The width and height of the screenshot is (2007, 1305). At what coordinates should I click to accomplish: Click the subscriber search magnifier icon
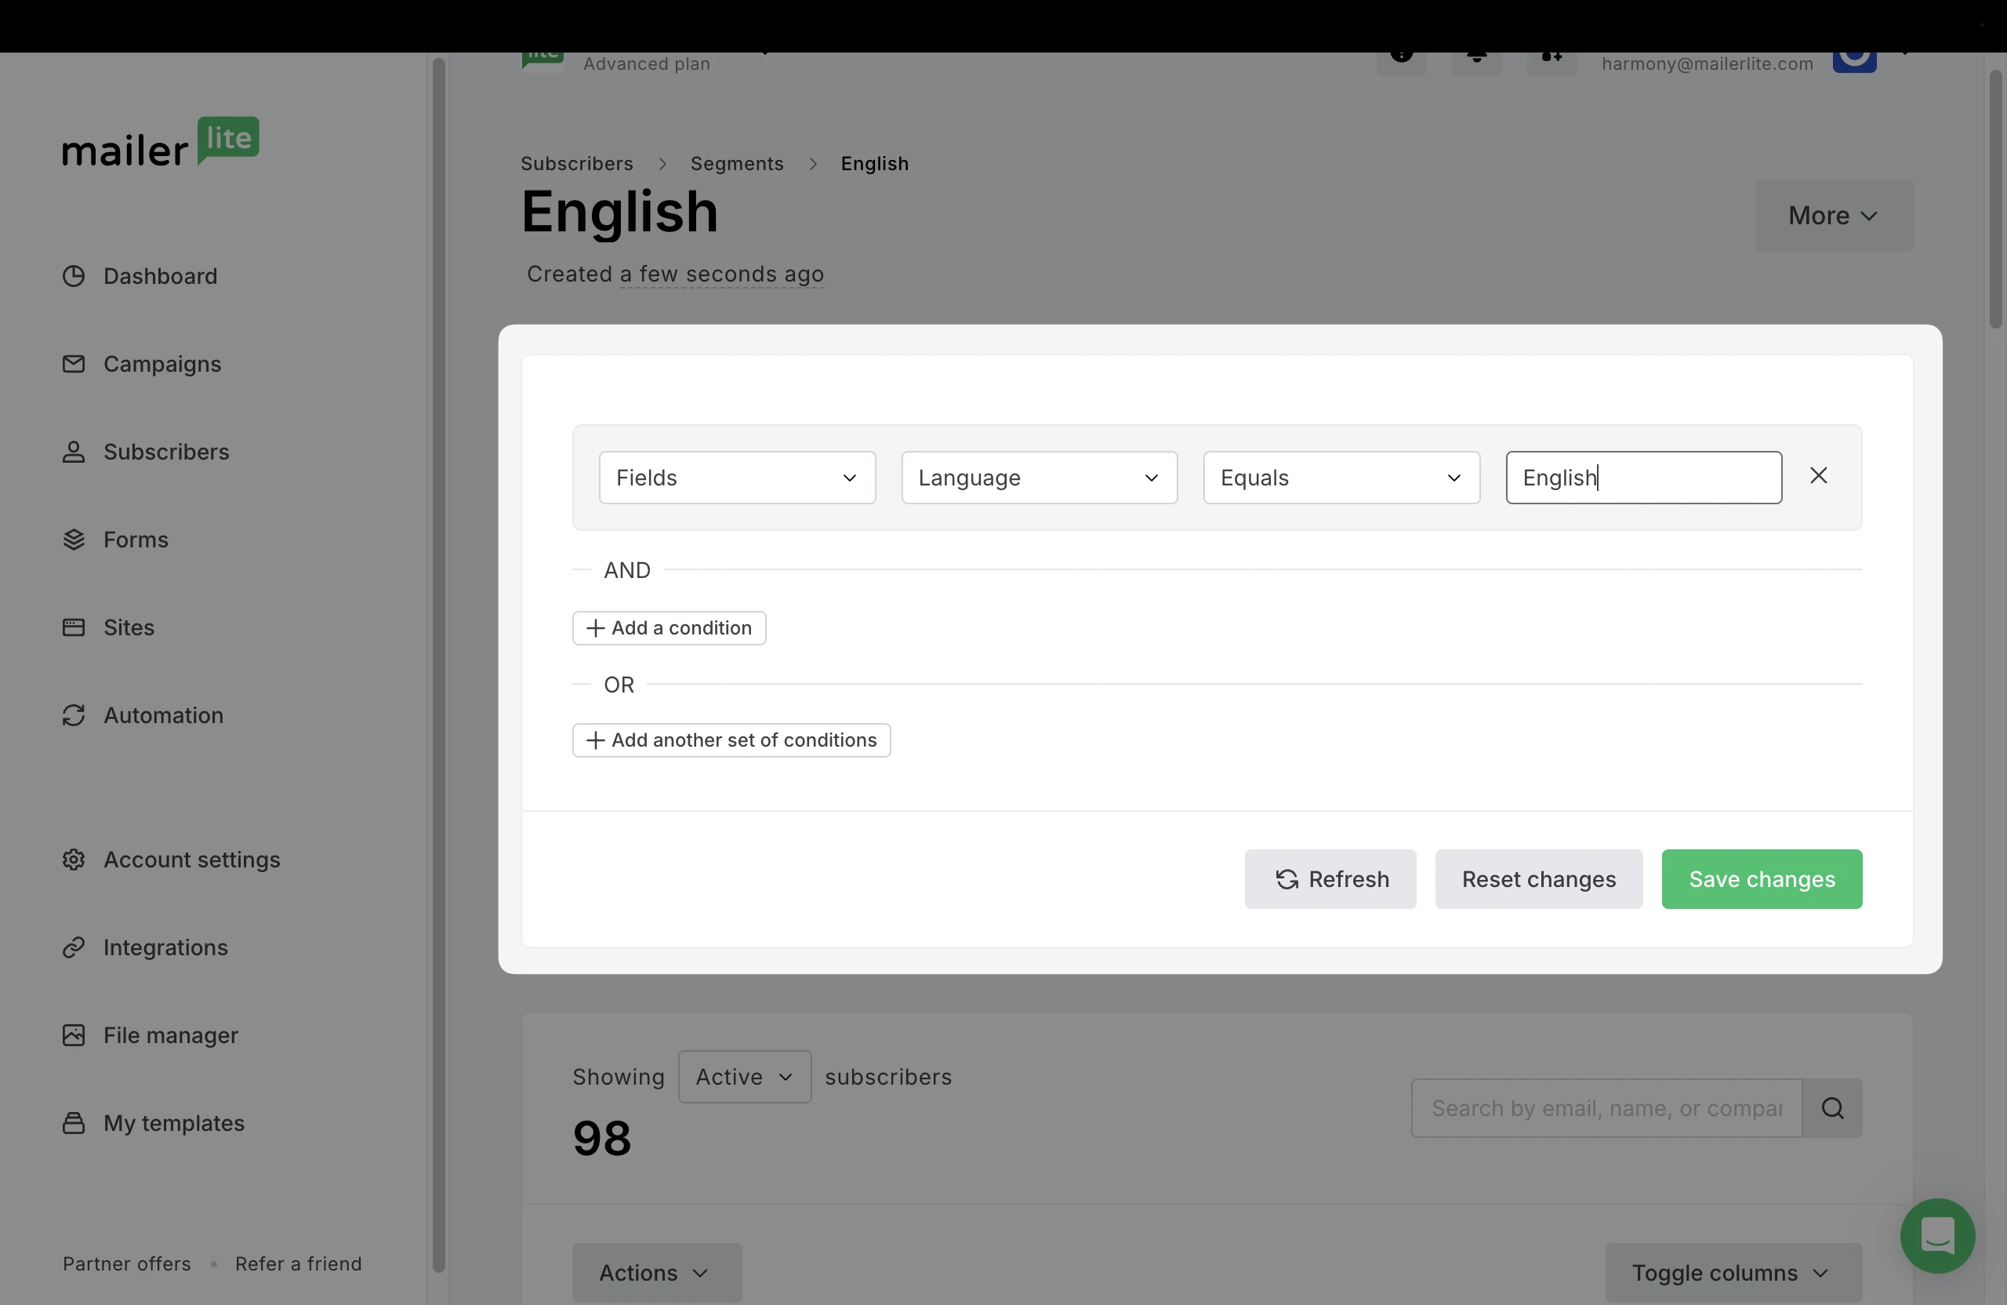pyautogui.click(x=1831, y=1107)
